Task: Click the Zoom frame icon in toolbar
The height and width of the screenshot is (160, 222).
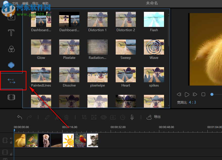Action: pyautogui.click(x=94, y=117)
